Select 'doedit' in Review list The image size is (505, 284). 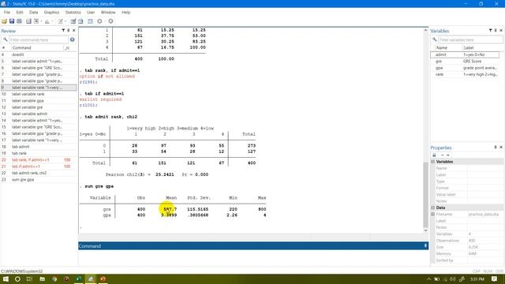coord(39,54)
